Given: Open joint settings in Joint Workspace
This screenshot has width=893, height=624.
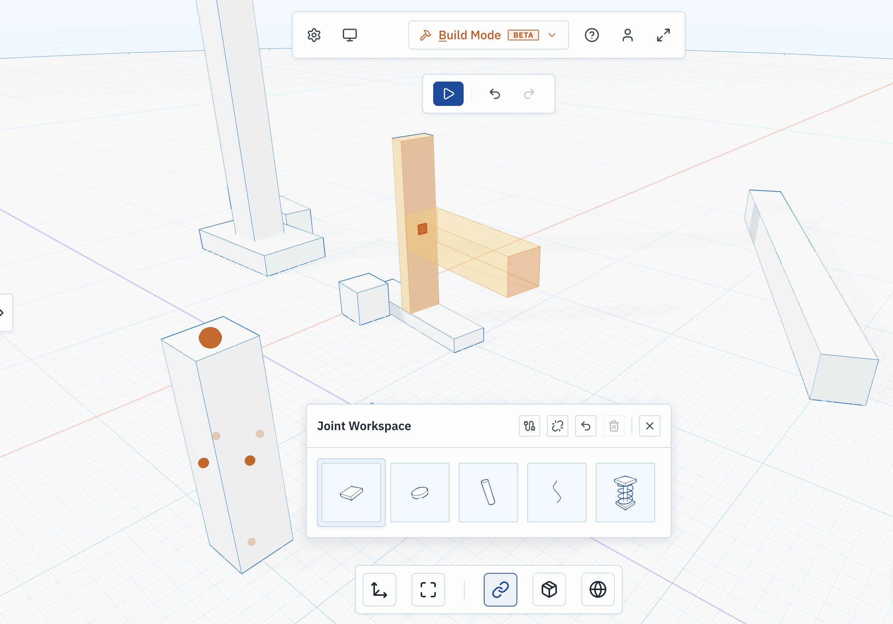Looking at the screenshot, I should tap(529, 426).
